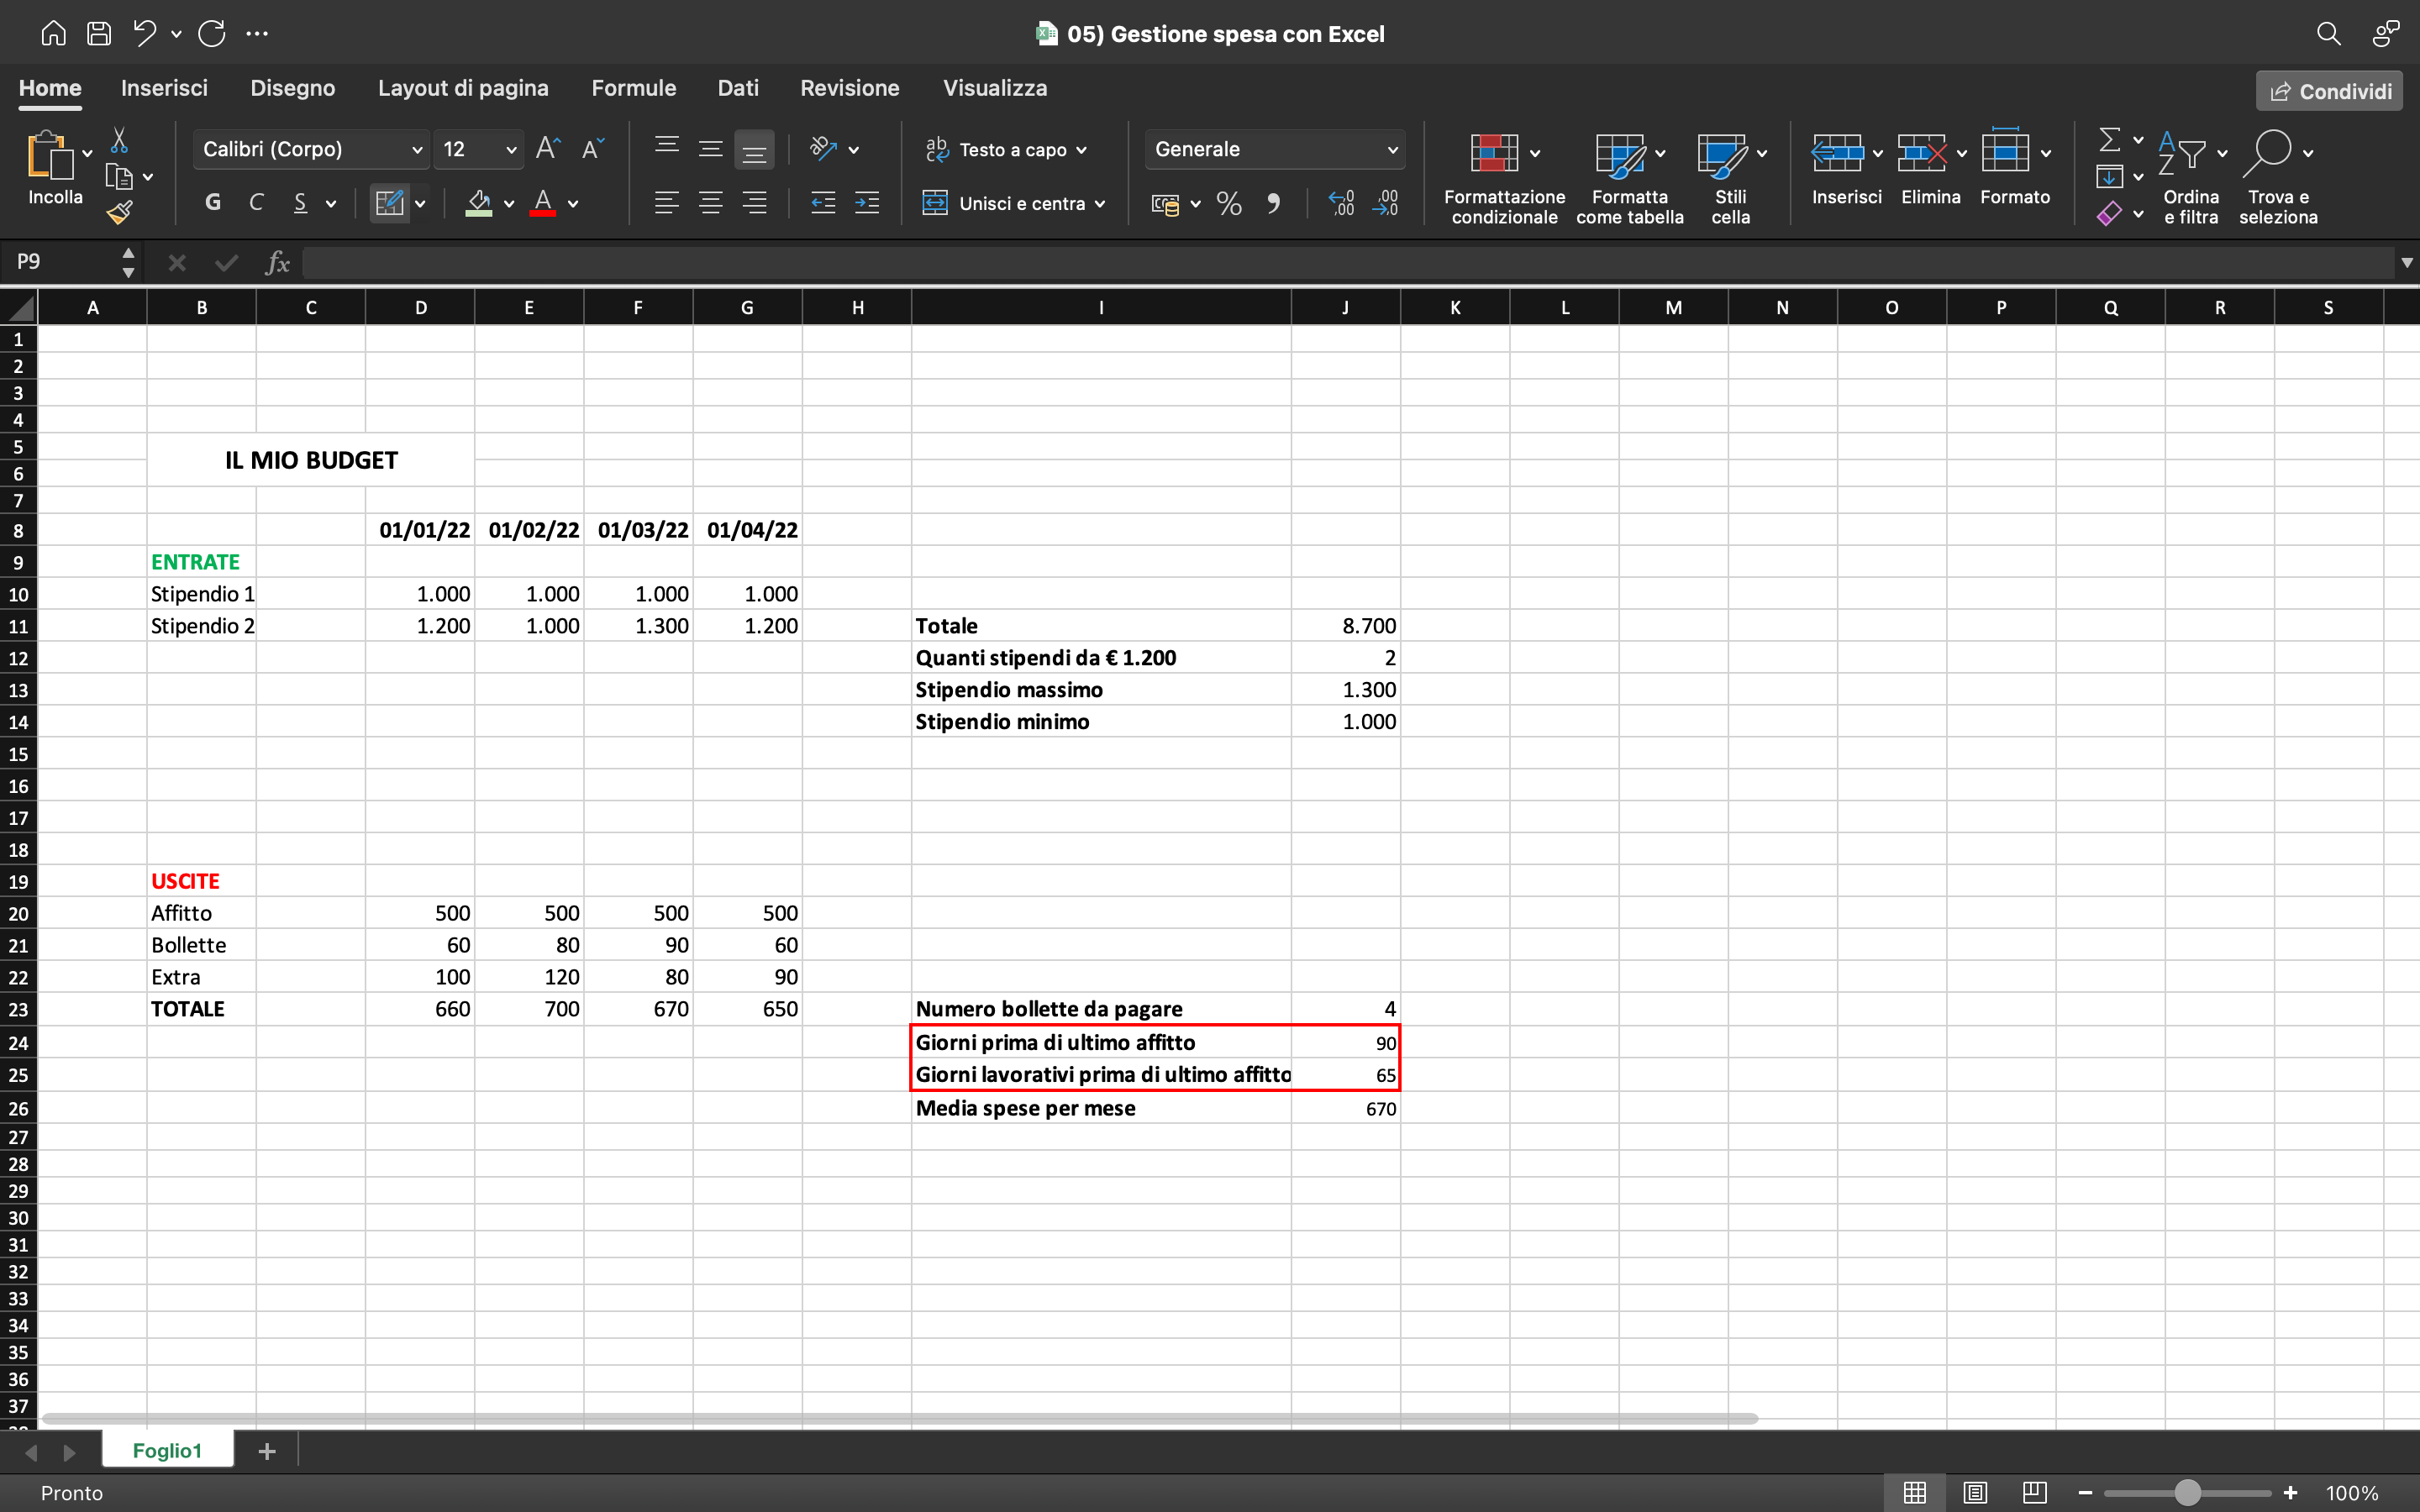Toggle italic formatting
Screen dimensions: 2420x1512
click(256, 202)
